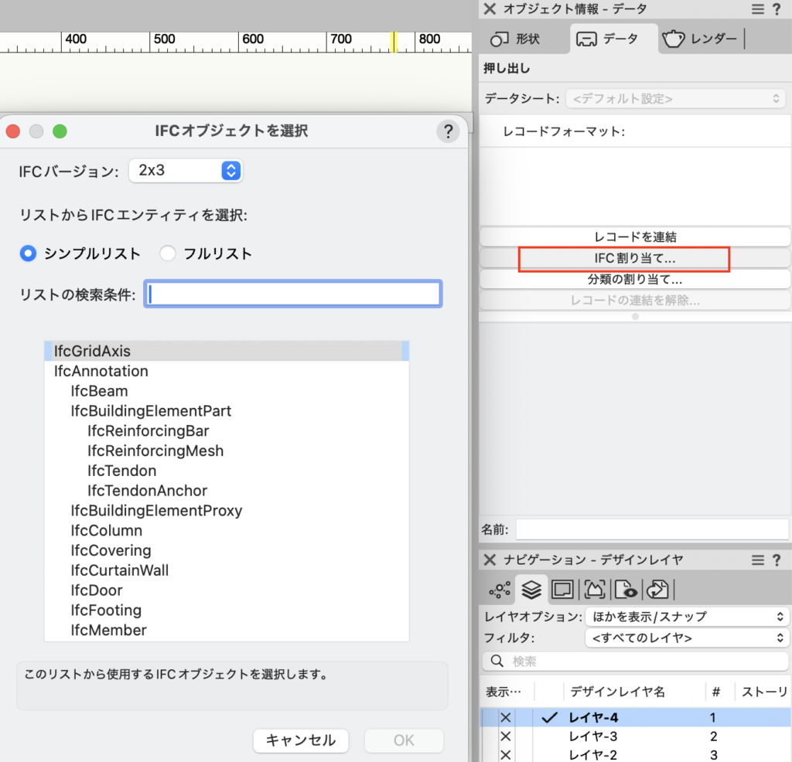Select IfcColumn in the entity list
The height and width of the screenshot is (762, 792).
106,531
